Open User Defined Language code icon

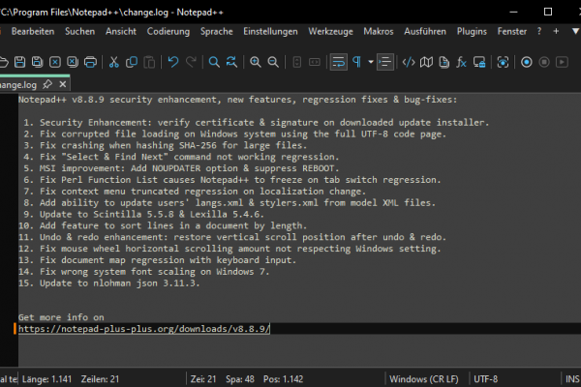coord(409,62)
